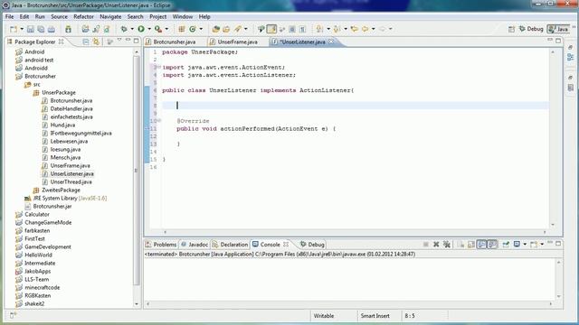Open the Back history dropdown arrow
Image resolution: width=579 pixels, height=325 pixels.
[374, 29]
